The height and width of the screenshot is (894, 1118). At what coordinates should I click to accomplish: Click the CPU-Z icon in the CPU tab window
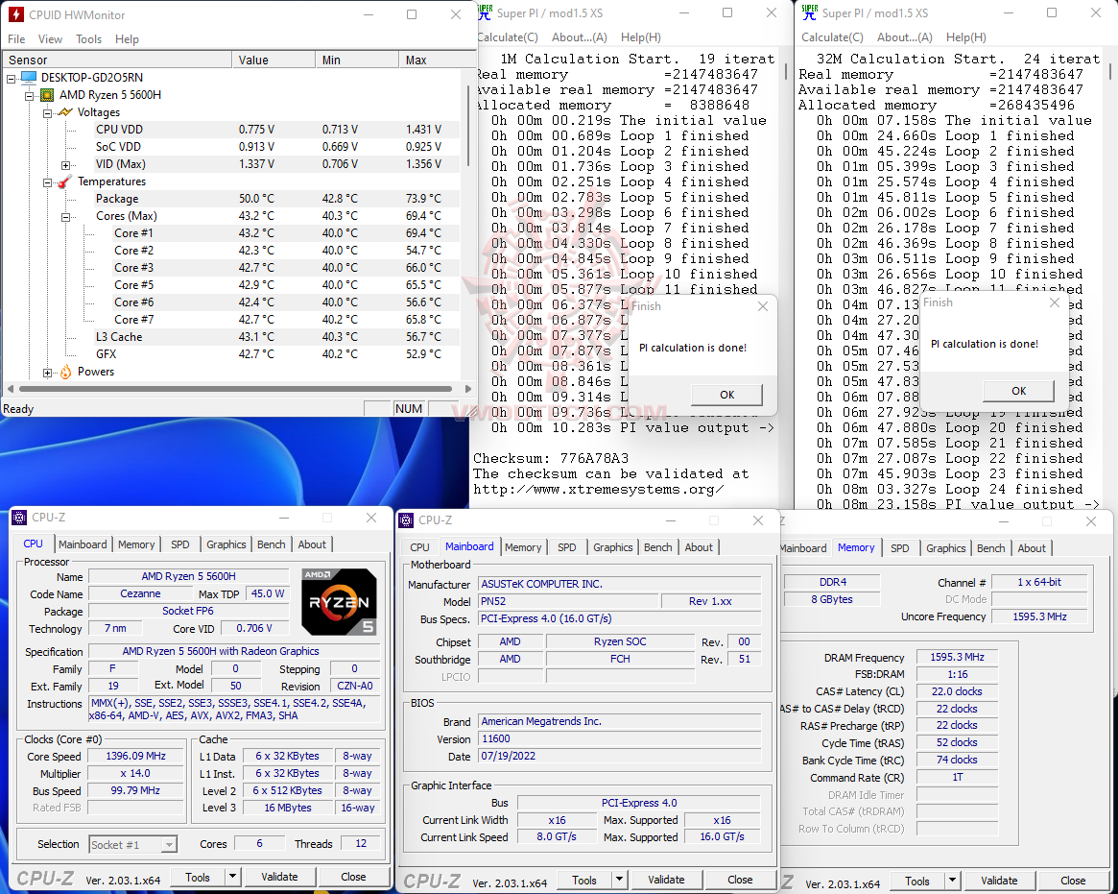tap(20, 518)
